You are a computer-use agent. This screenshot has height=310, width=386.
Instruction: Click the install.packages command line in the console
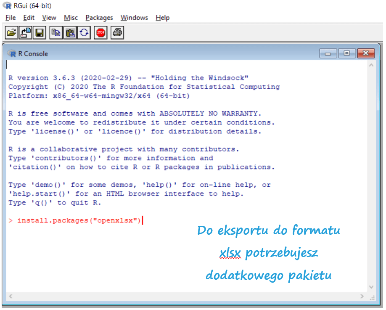tap(79, 220)
